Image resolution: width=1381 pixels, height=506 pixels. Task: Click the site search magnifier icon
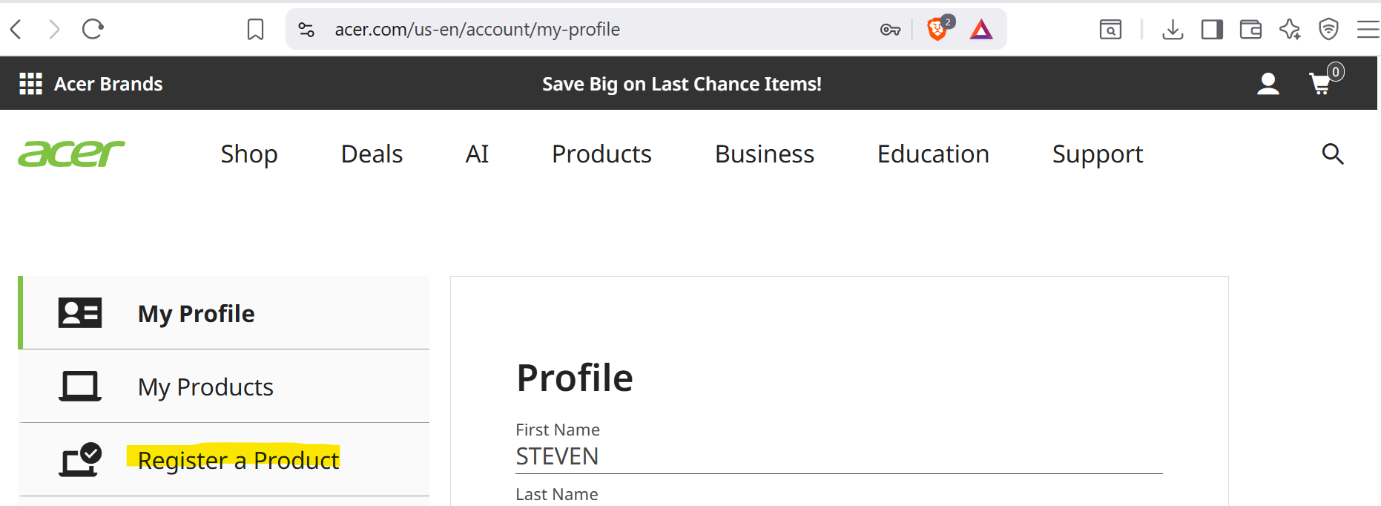pyautogui.click(x=1333, y=154)
